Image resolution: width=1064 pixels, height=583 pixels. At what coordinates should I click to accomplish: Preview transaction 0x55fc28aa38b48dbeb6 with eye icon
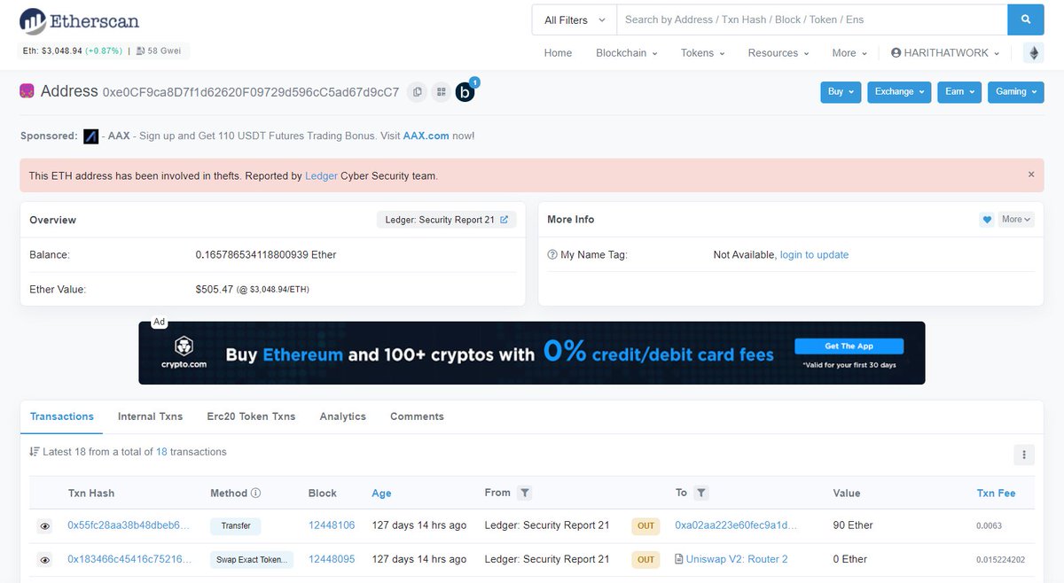click(x=44, y=526)
